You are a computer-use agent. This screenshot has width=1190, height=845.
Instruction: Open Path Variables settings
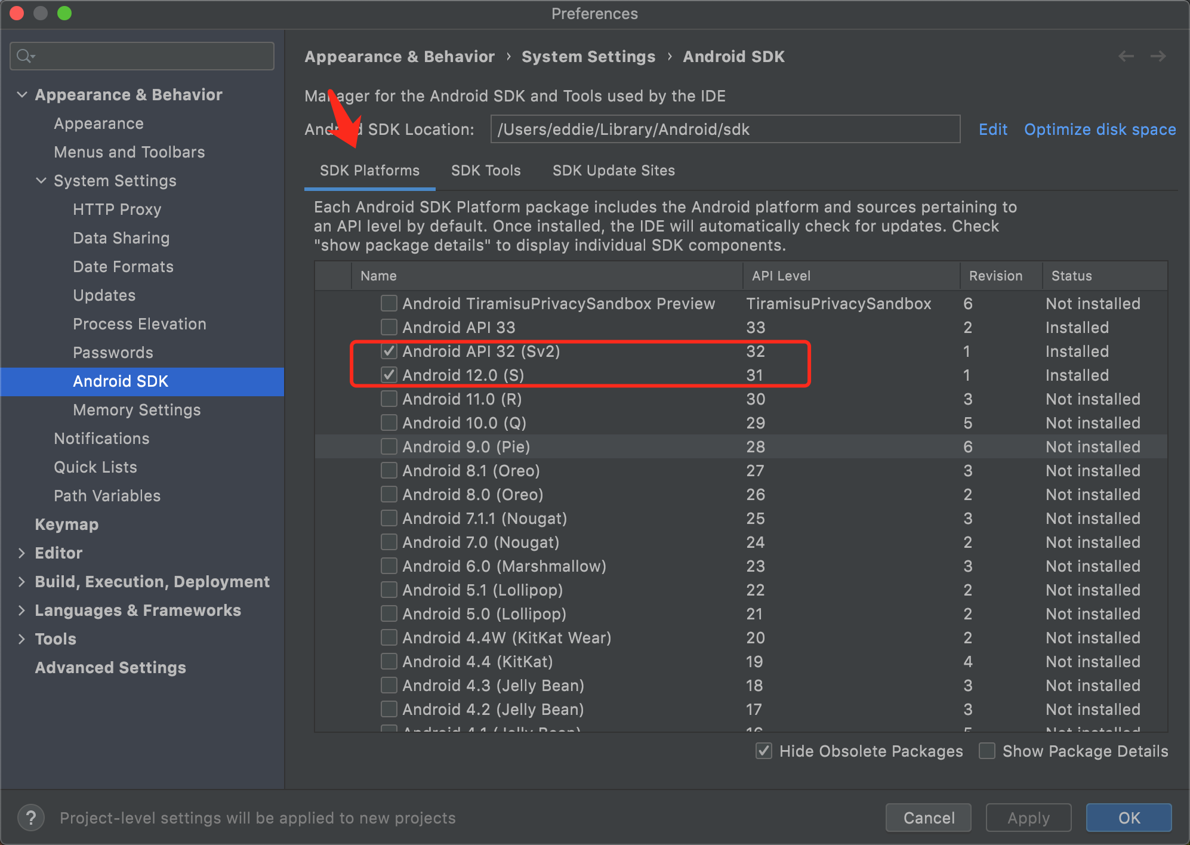[x=107, y=495]
